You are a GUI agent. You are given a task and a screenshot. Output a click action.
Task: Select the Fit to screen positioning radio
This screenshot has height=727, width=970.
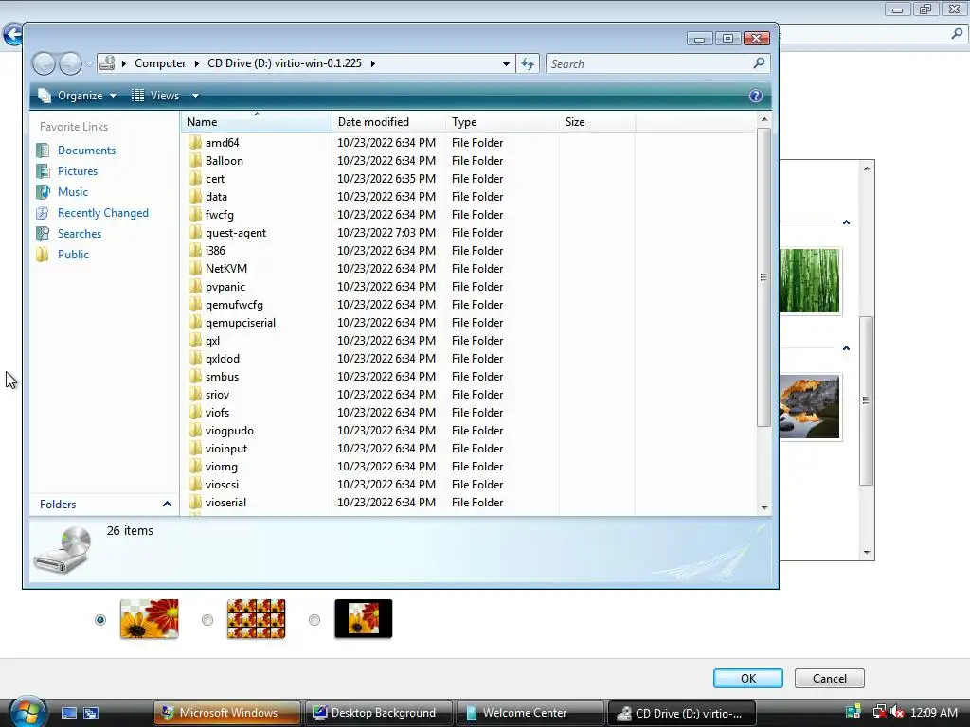(100, 619)
